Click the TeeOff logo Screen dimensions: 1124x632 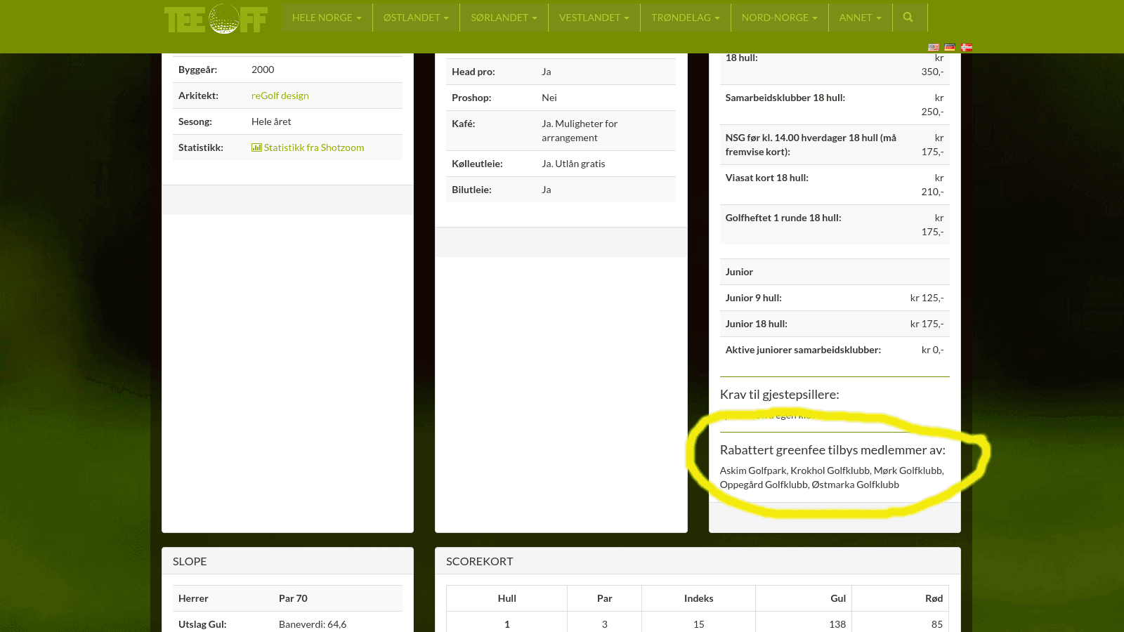click(x=216, y=19)
